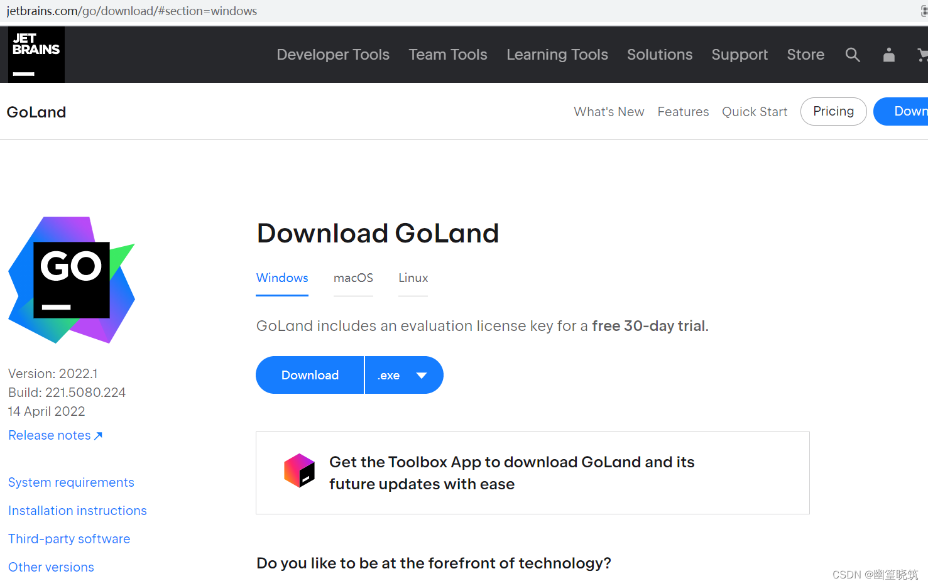Click the 'Version: 2022.1' text
Image resolution: width=928 pixels, height=586 pixels.
[x=53, y=374]
